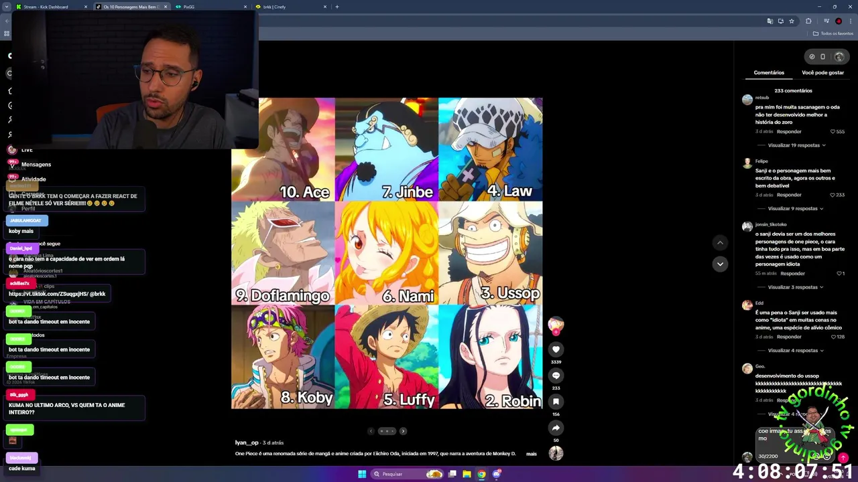Close the brkk | Cinefy tab
The width and height of the screenshot is (858, 482).
(325, 7)
